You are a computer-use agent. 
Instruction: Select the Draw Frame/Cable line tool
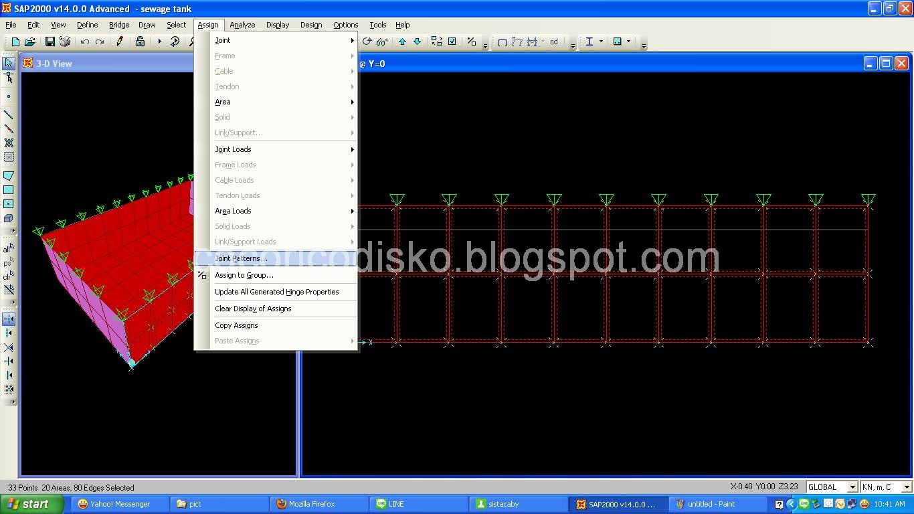[9, 115]
